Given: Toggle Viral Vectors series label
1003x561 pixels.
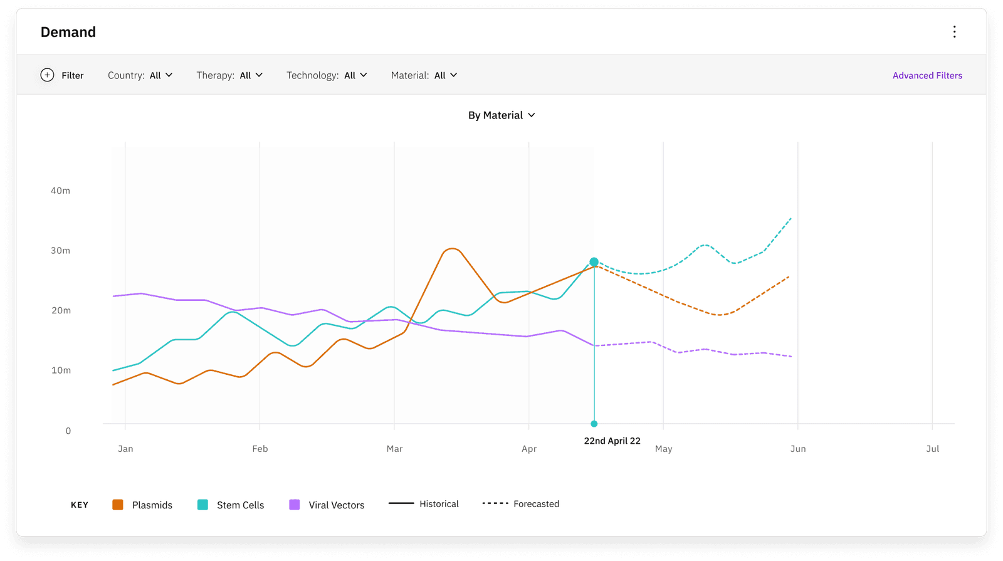Looking at the screenshot, I should [x=337, y=505].
